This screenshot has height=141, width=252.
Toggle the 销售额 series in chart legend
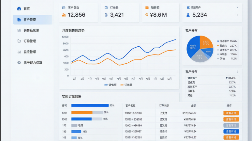click(111, 85)
